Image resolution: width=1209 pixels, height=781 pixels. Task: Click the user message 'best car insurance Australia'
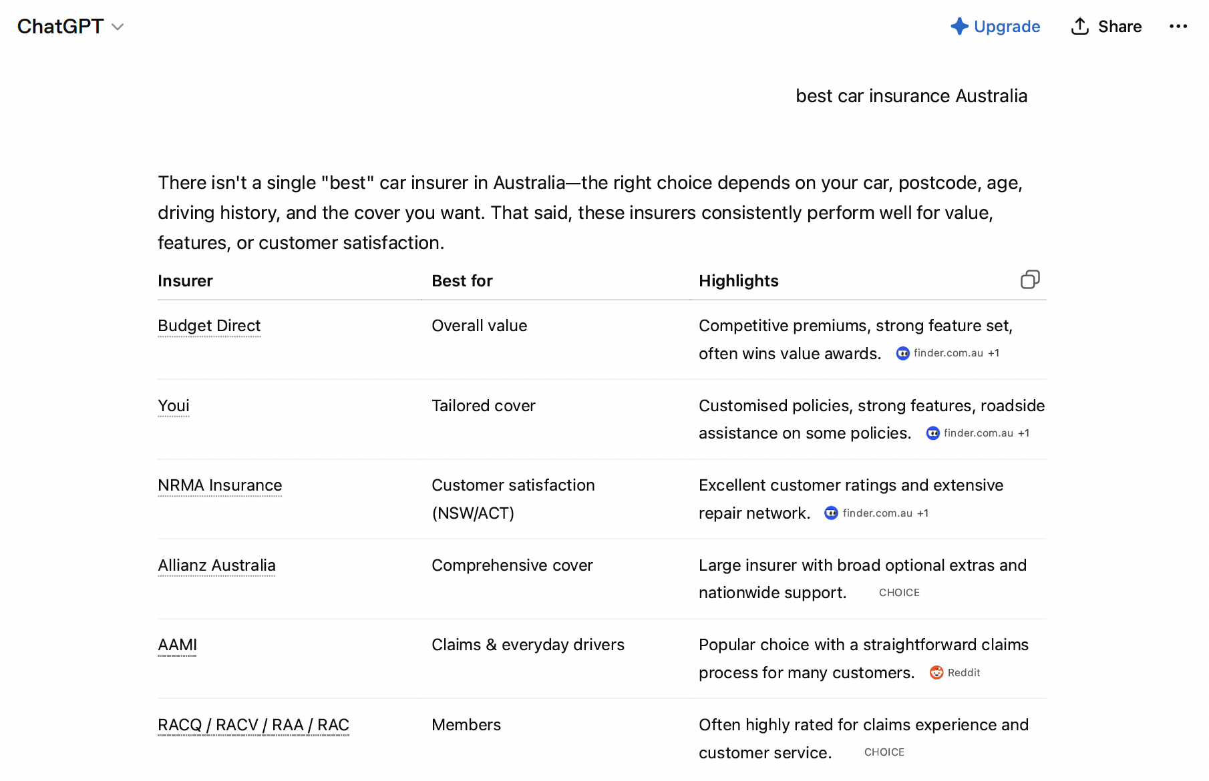coord(911,96)
